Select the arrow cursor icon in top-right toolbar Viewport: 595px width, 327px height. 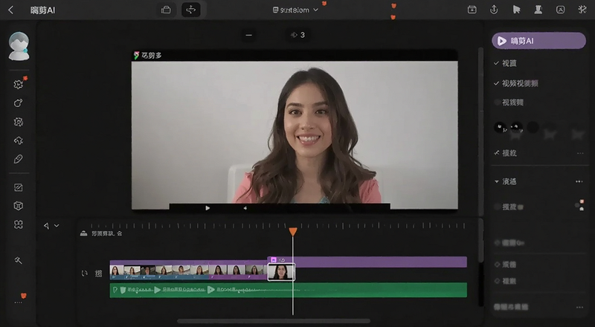click(x=516, y=10)
